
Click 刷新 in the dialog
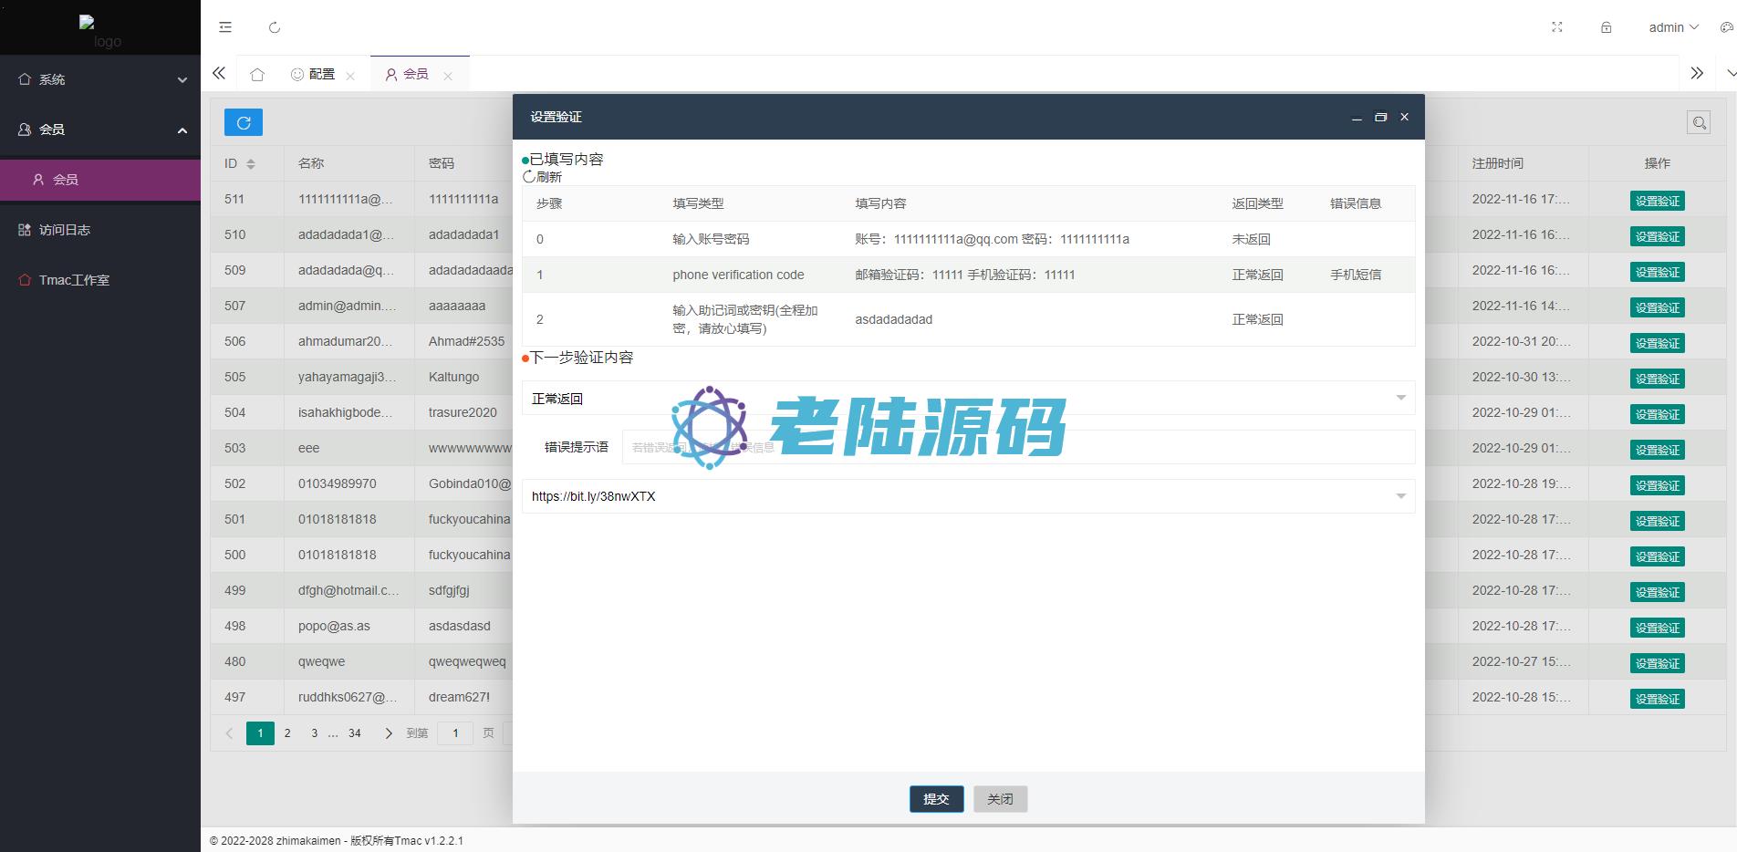[543, 177]
